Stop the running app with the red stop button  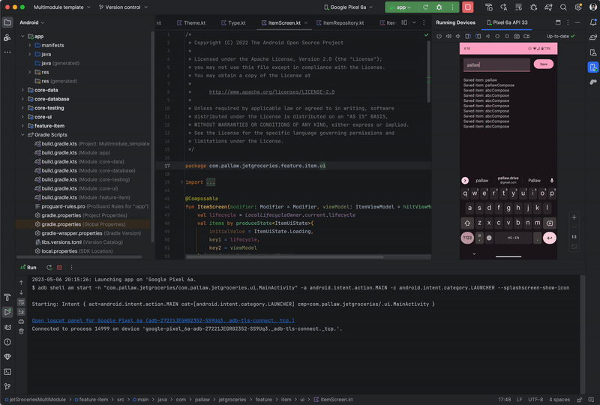click(x=467, y=7)
